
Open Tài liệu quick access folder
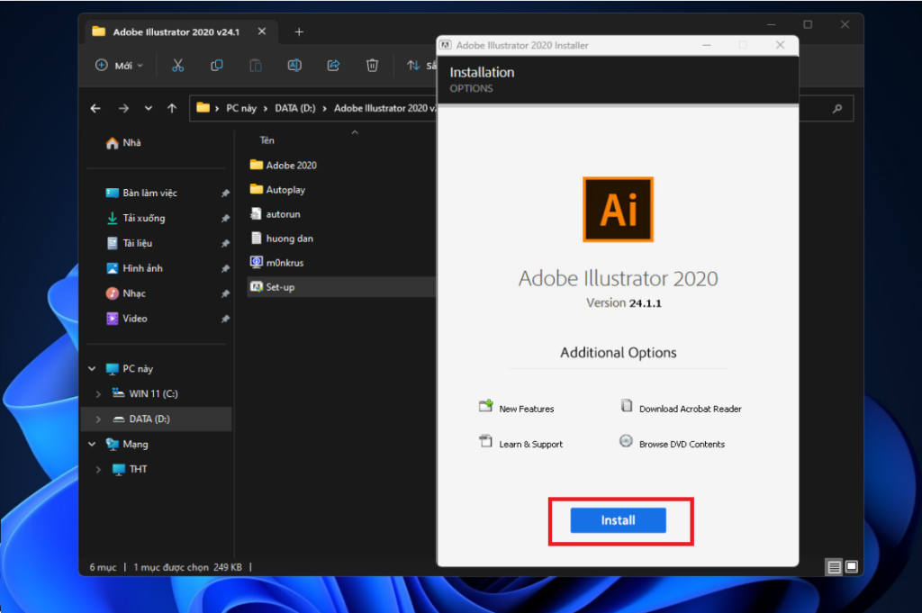[129, 243]
